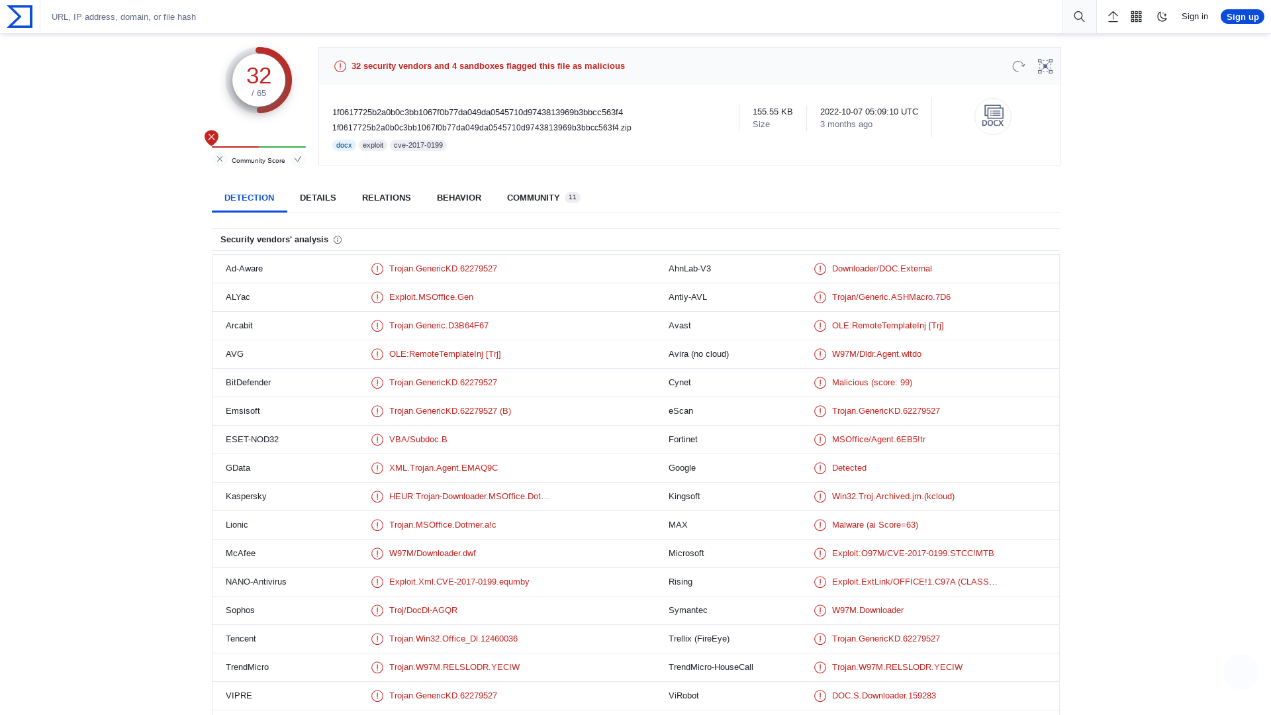Expand the COMMUNITY tab with 11 comments
Image resolution: width=1271 pixels, height=715 pixels.
click(534, 197)
